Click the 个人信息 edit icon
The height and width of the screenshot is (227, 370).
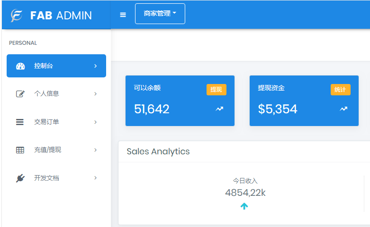coord(20,94)
